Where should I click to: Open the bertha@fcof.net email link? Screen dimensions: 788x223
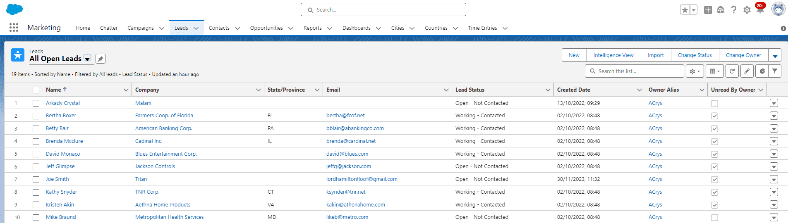[x=345, y=116]
